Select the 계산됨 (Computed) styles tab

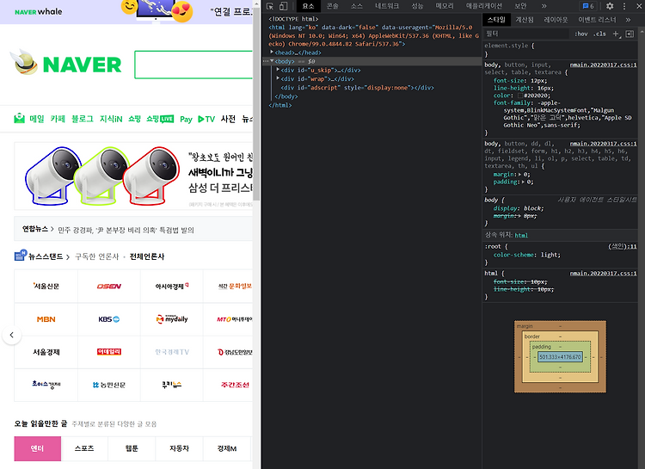point(525,19)
